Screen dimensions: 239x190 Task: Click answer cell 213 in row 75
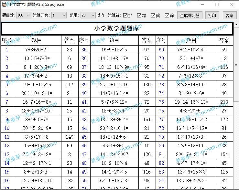click(x=224, y=102)
